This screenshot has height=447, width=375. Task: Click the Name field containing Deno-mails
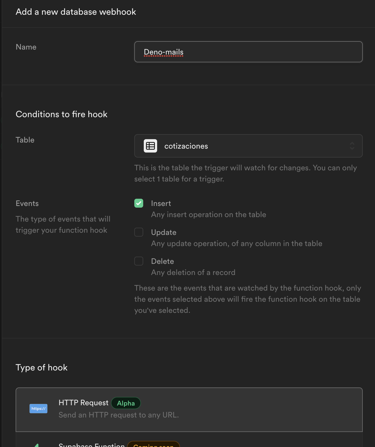(x=248, y=52)
